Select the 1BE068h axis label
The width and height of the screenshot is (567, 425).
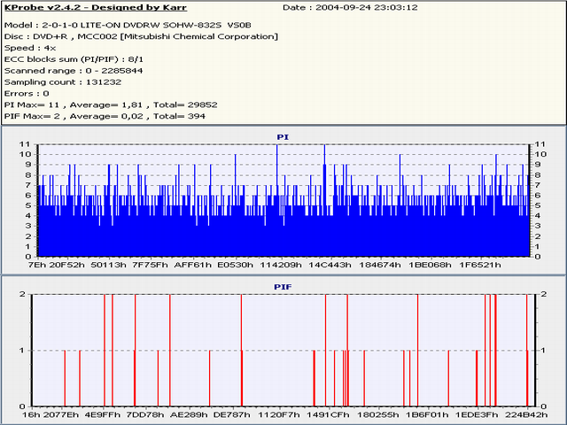click(x=430, y=265)
